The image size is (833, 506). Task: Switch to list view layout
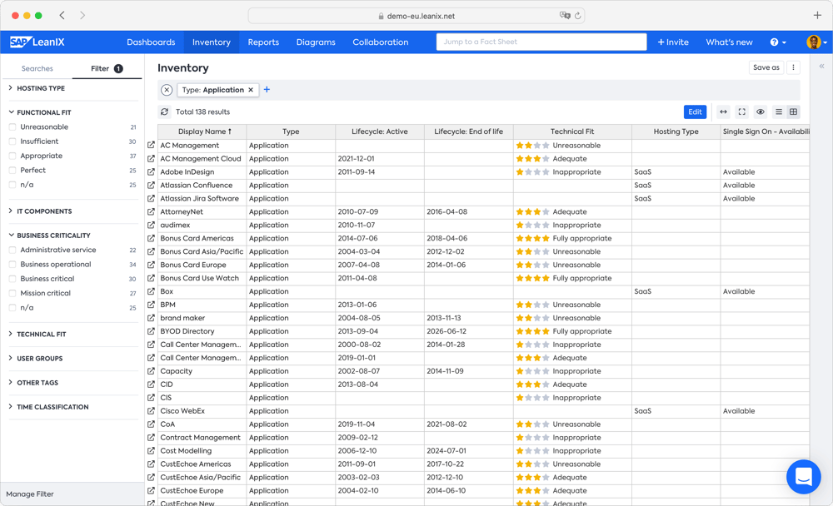point(779,112)
